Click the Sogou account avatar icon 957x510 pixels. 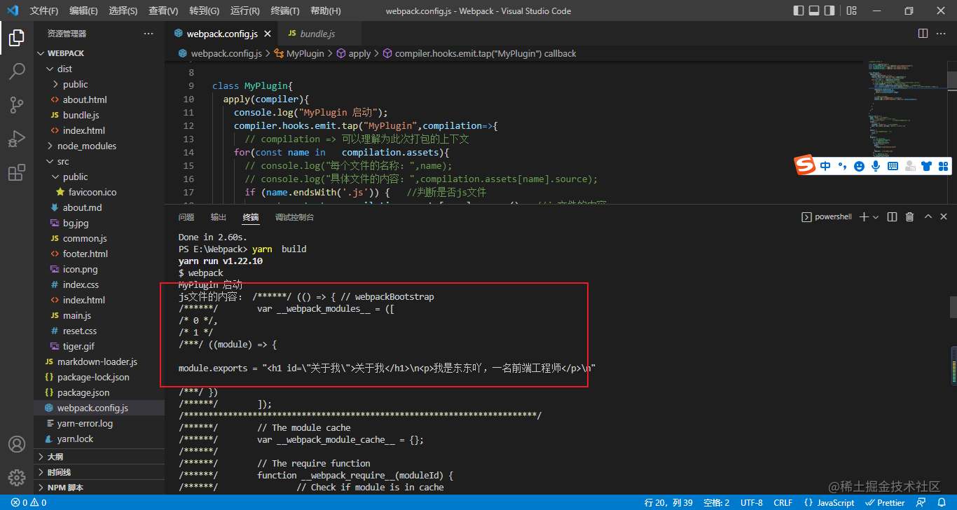[x=910, y=166]
